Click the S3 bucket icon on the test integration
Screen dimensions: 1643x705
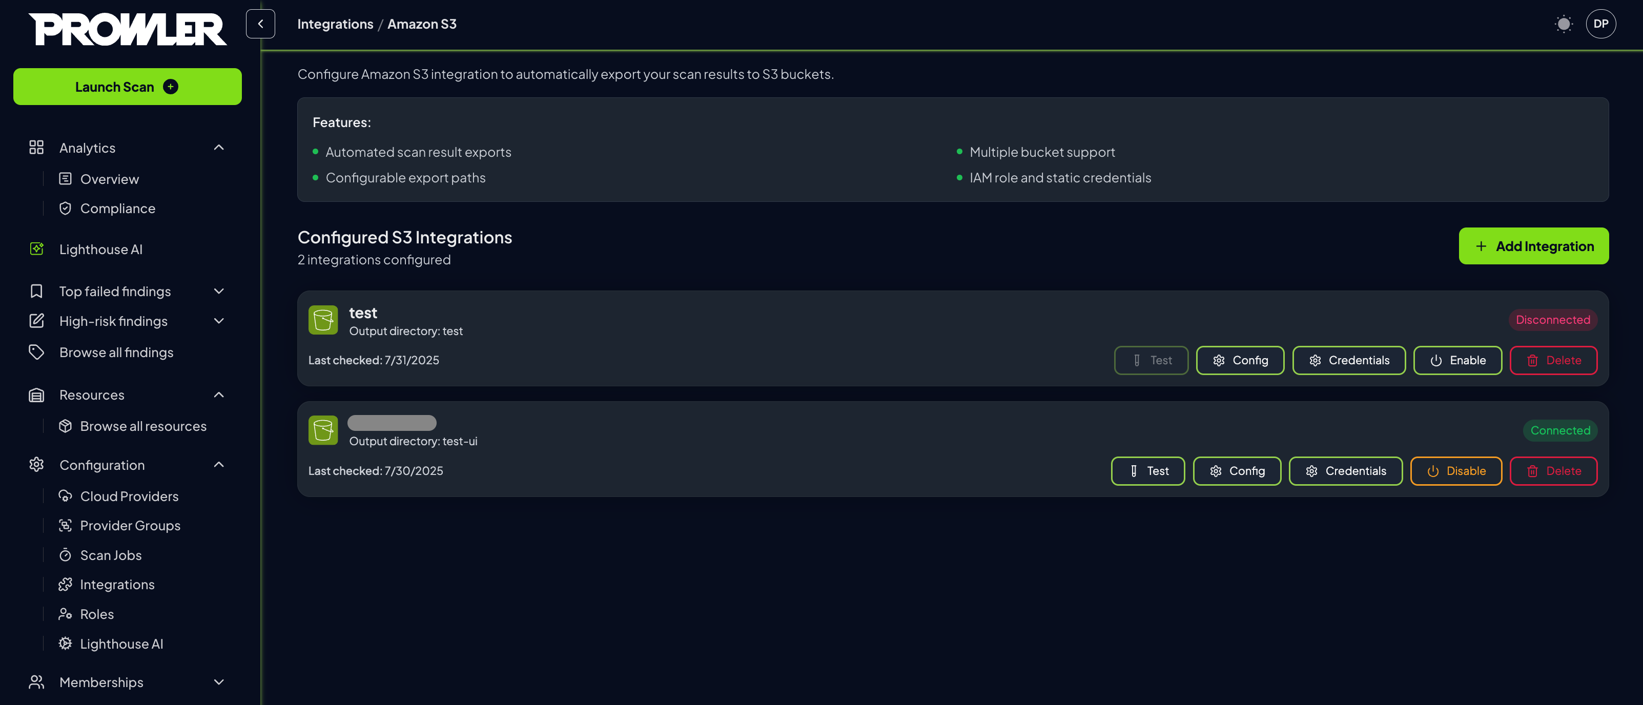tap(323, 320)
